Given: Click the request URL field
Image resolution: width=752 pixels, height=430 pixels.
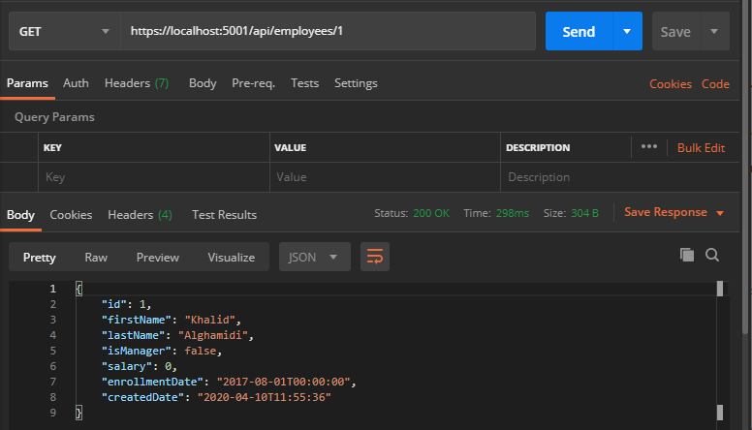Looking at the screenshot, I should [x=329, y=31].
